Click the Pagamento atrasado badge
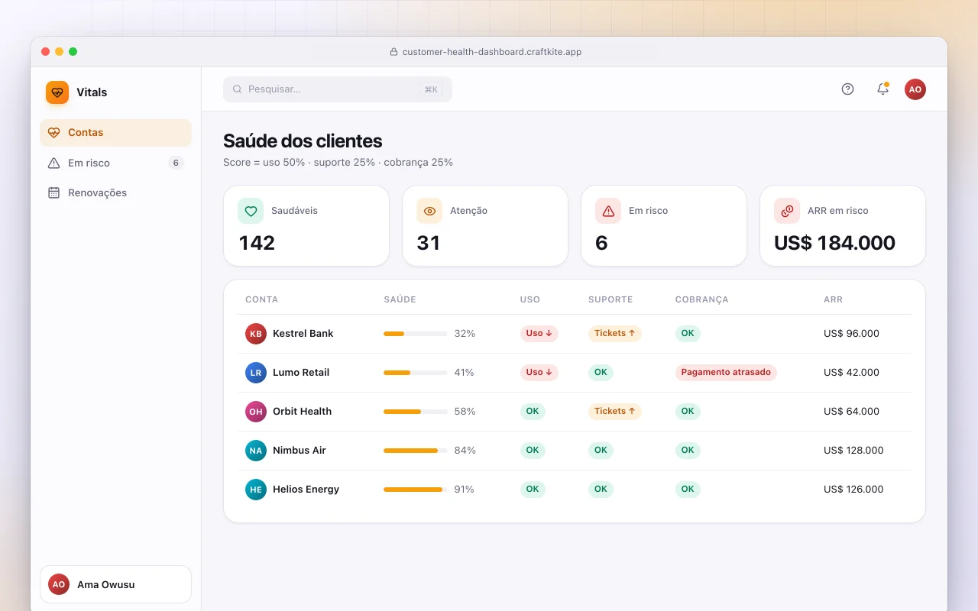The height and width of the screenshot is (611, 978). pyautogui.click(x=726, y=373)
